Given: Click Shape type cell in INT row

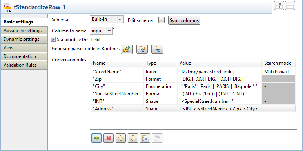Looking at the screenshot, I should (x=160, y=101).
